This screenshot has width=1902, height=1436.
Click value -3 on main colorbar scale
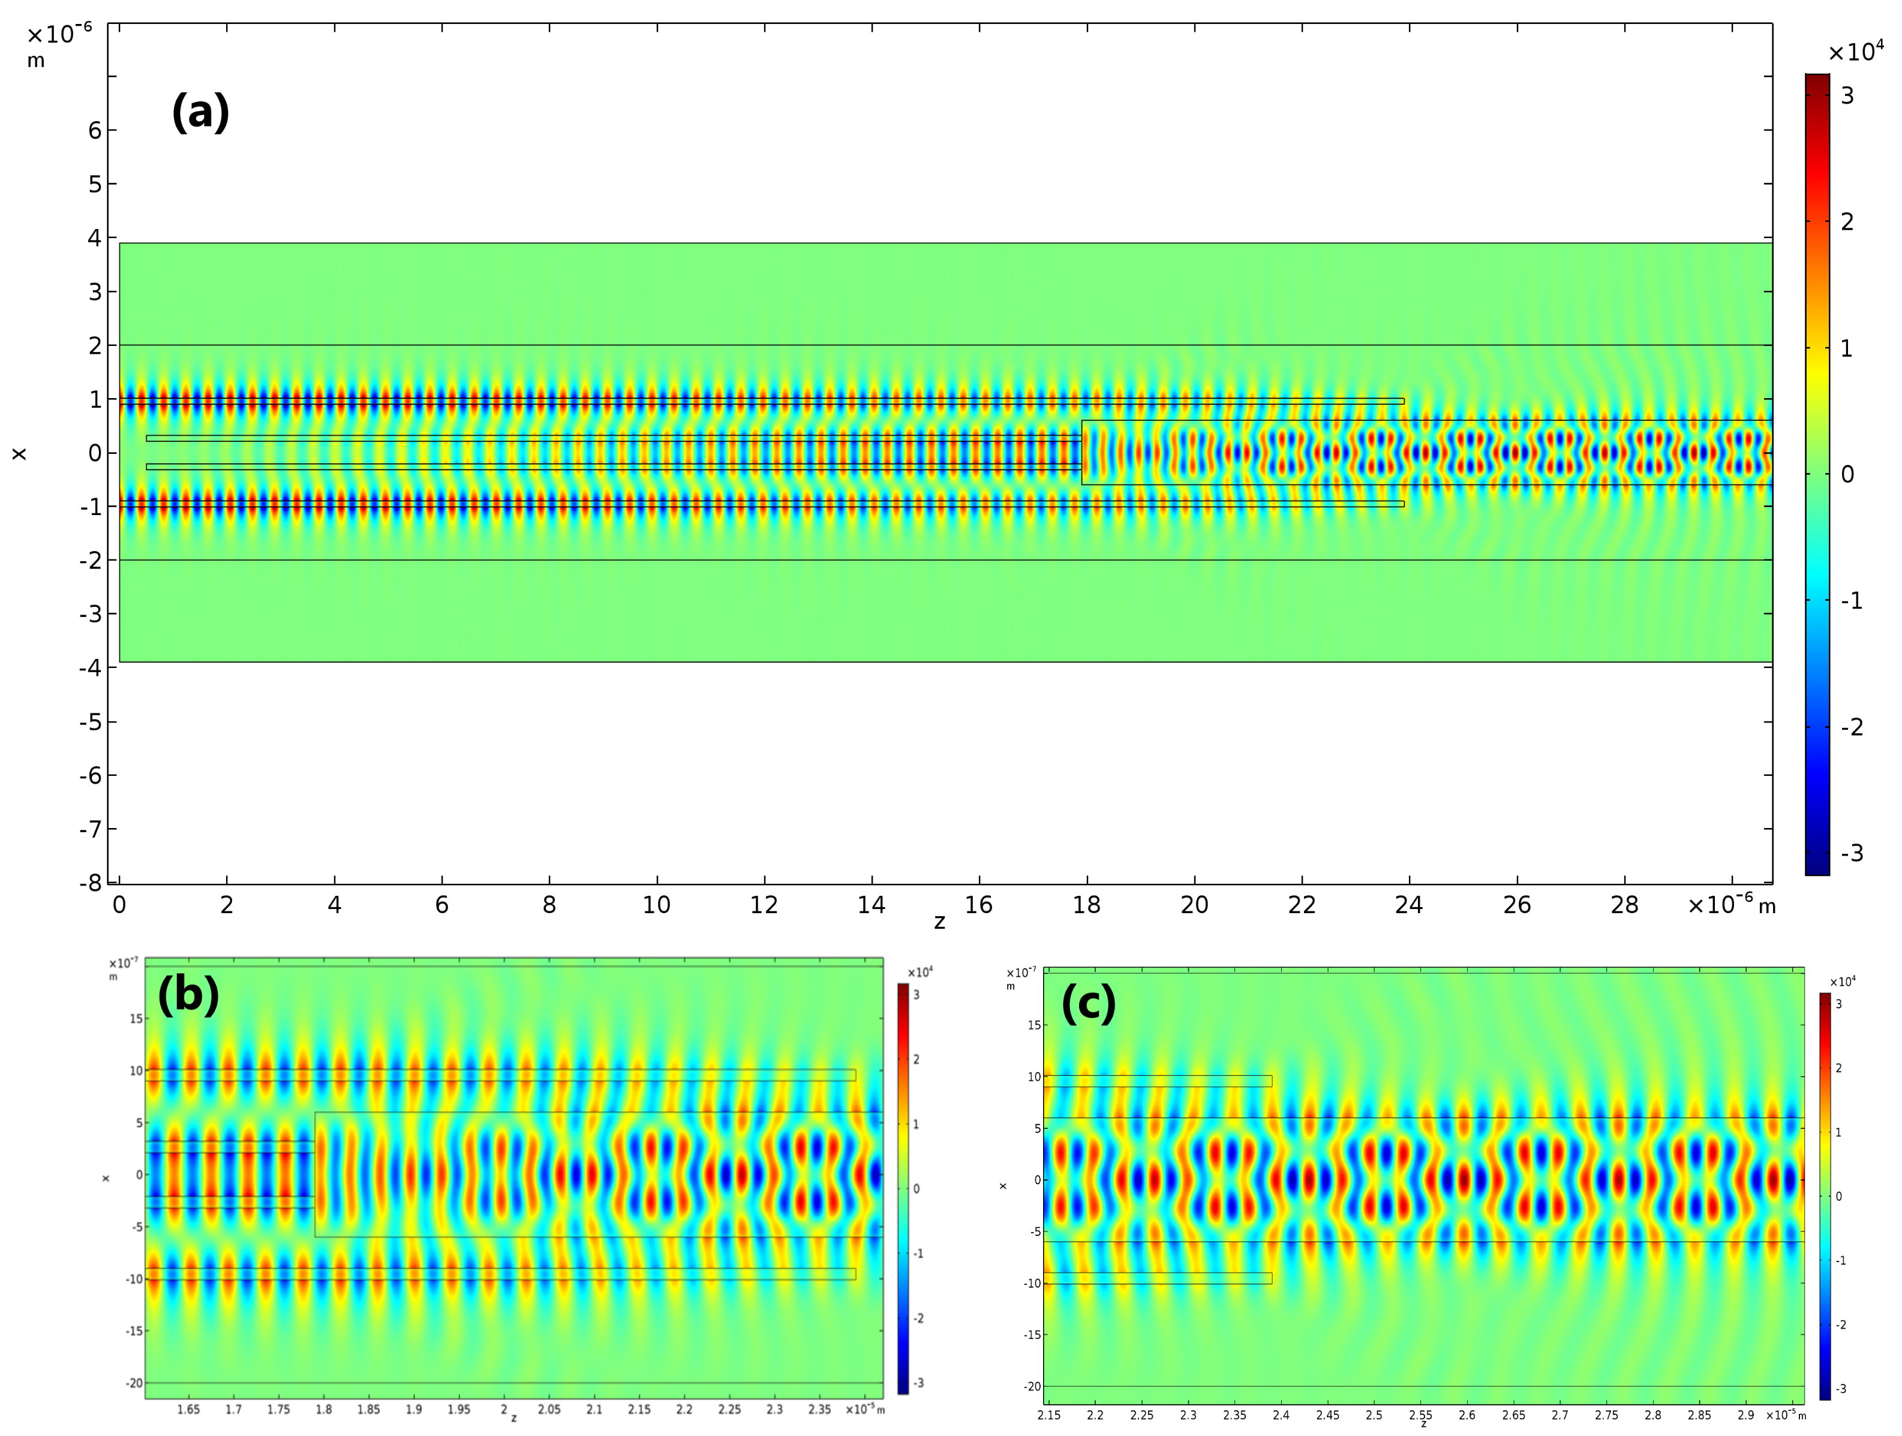[x=1851, y=853]
